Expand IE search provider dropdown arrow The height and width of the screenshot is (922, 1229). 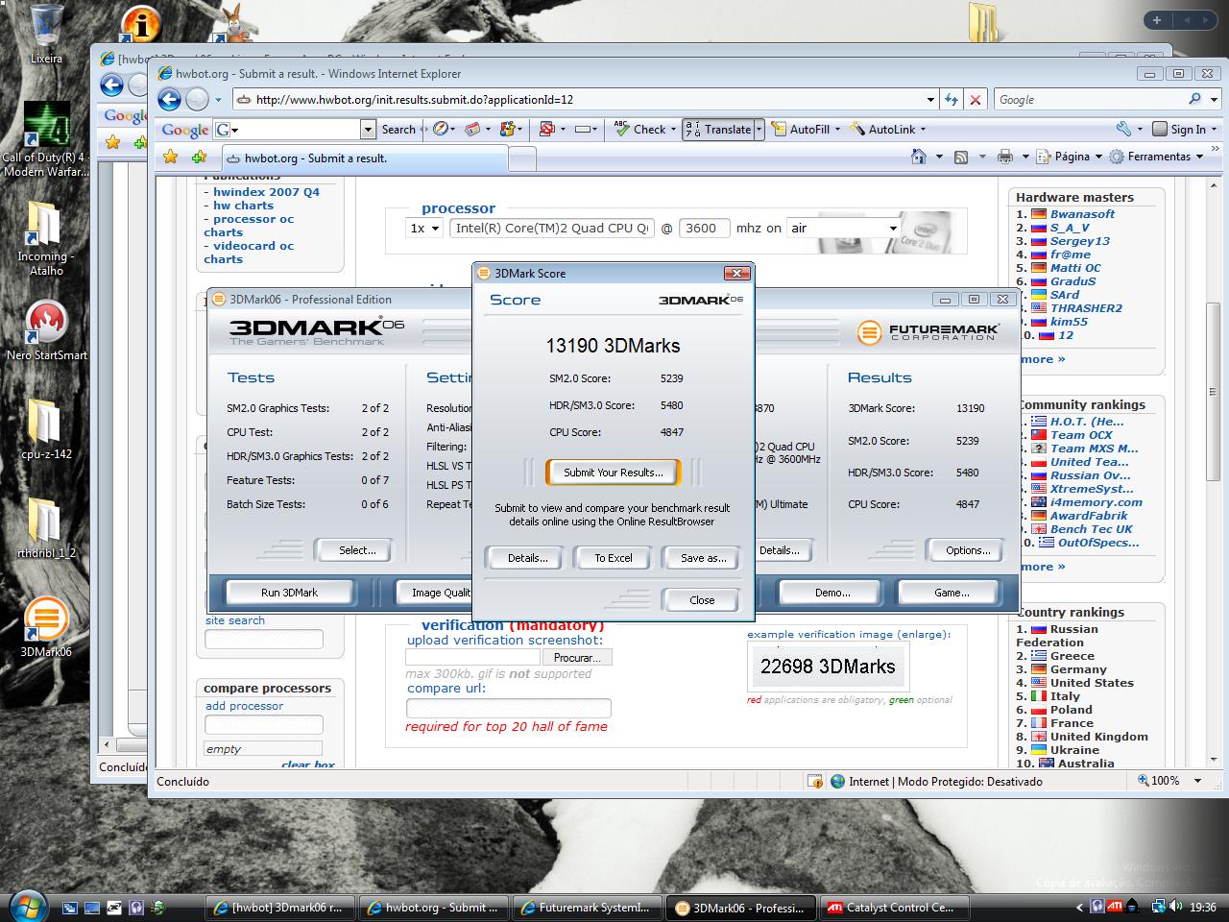pyautogui.click(x=1214, y=99)
